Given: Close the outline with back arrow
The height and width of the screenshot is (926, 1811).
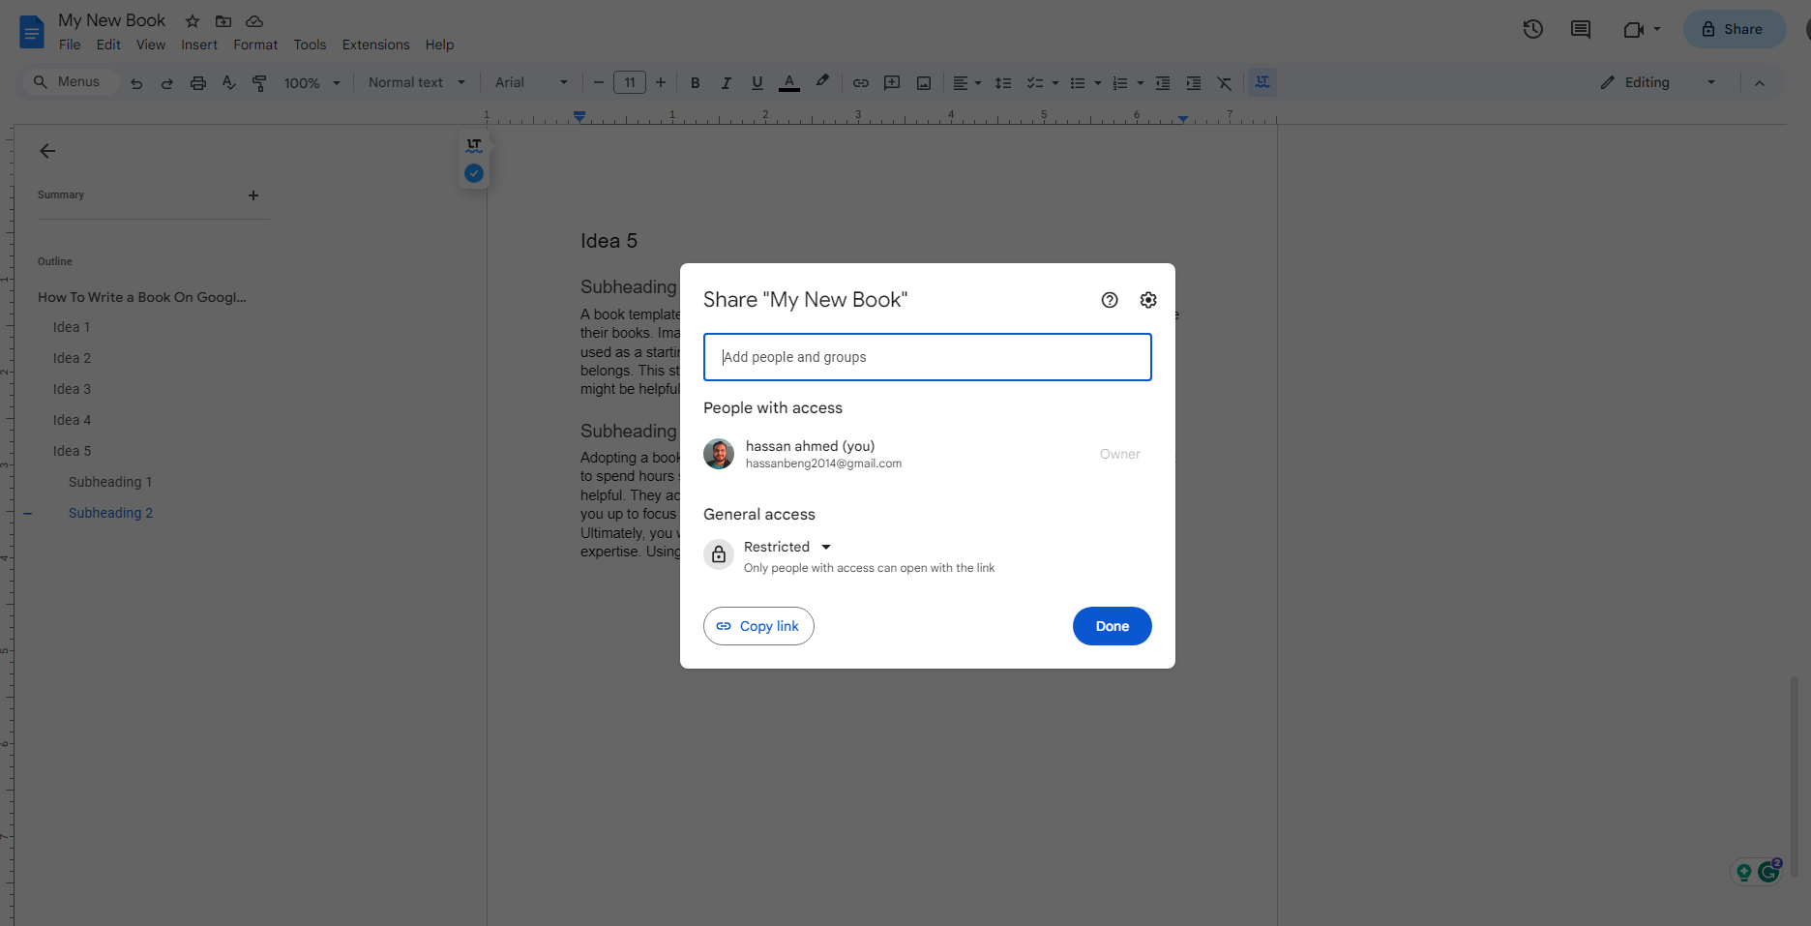Looking at the screenshot, I should (47, 151).
